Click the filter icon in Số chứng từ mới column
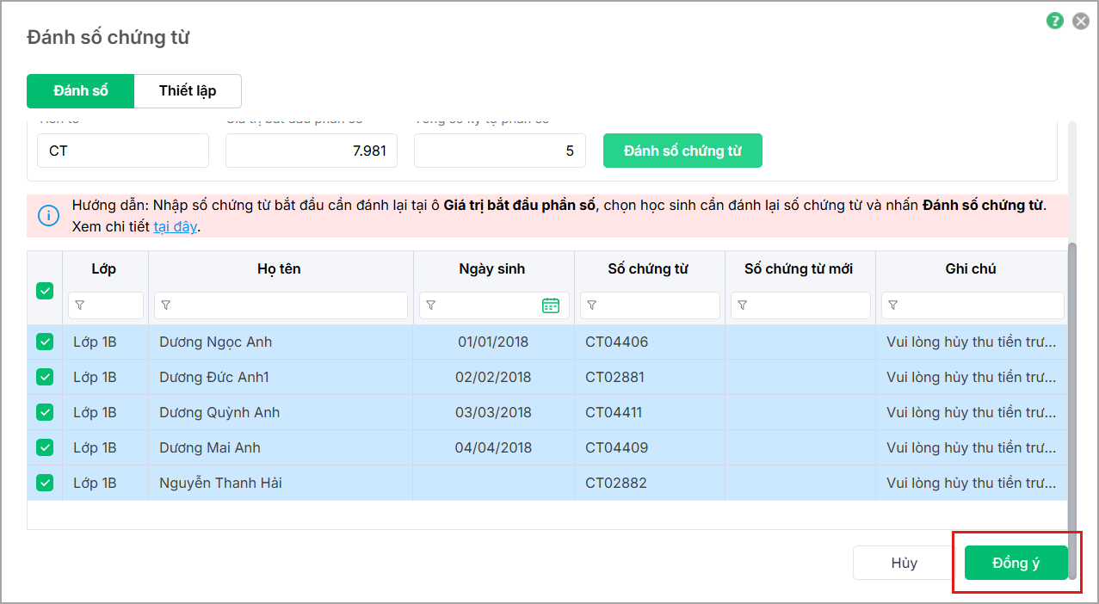The height and width of the screenshot is (604, 1099). point(743,305)
